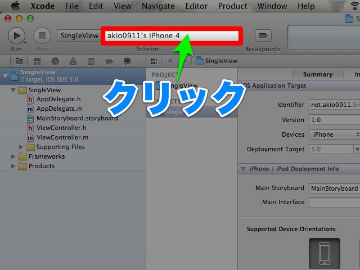Open the Navigate menu
Viewport: 360px width, 270px height.
point(158,6)
